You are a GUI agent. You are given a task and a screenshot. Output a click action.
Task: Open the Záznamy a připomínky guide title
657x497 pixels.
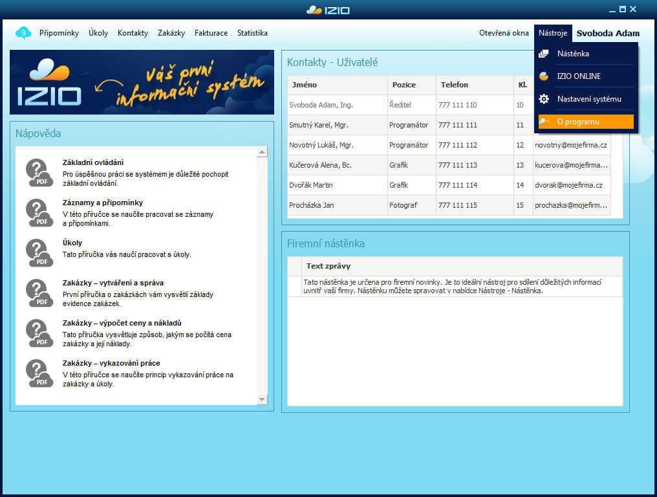pos(103,203)
